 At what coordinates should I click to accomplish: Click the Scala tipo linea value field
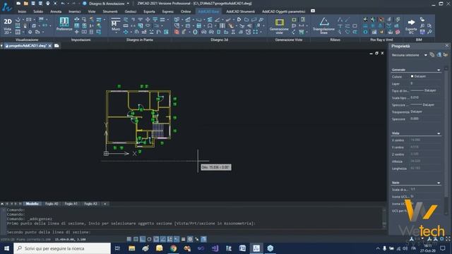[x=425, y=97]
